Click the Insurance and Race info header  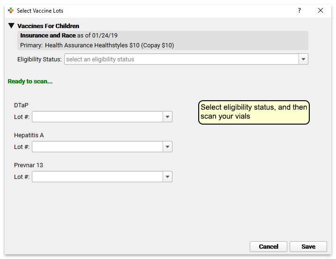[x=69, y=35]
